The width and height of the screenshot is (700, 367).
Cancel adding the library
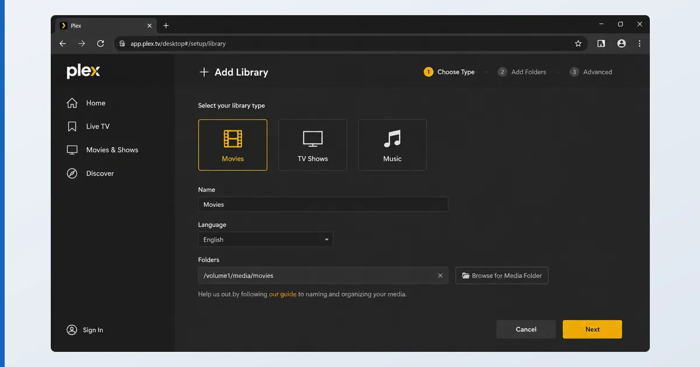click(526, 329)
